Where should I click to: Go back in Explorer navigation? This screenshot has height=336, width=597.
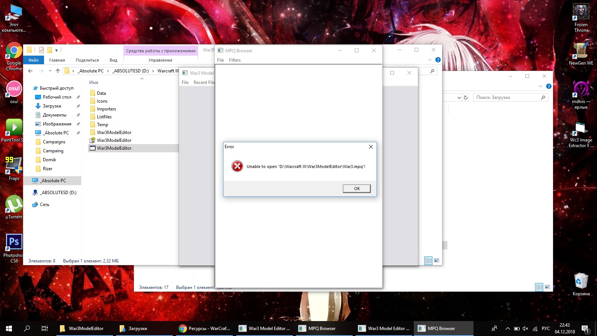(x=30, y=71)
